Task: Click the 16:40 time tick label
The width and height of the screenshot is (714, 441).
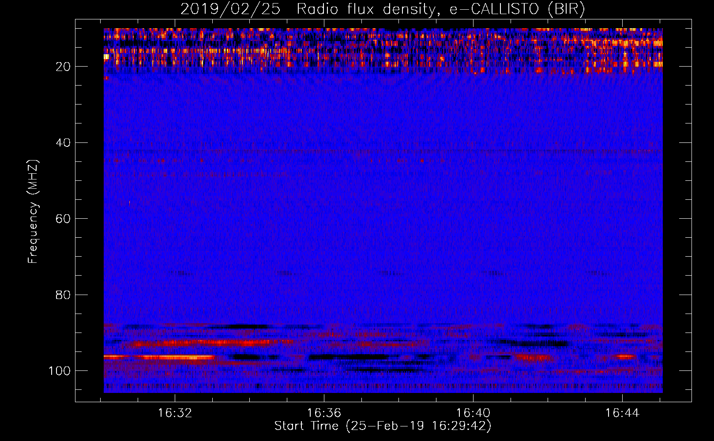Action: [473, 413]
